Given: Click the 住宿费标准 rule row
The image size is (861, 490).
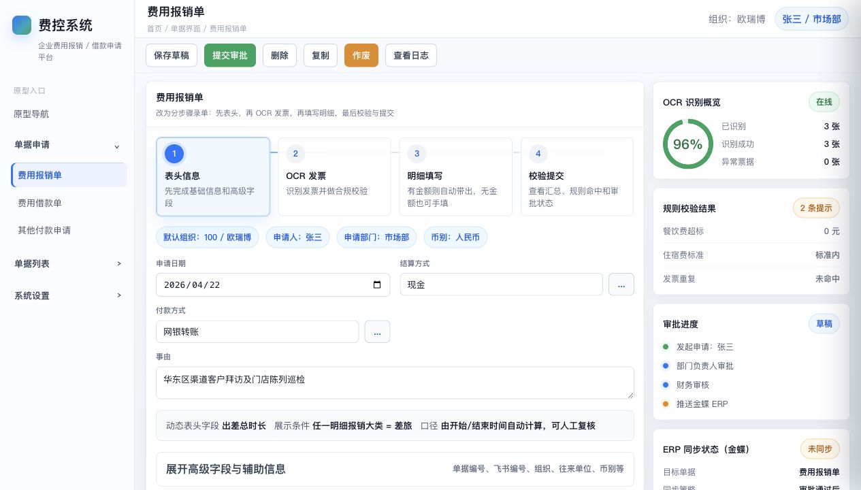Looking at the screenshot, I should tap(751, 255).
